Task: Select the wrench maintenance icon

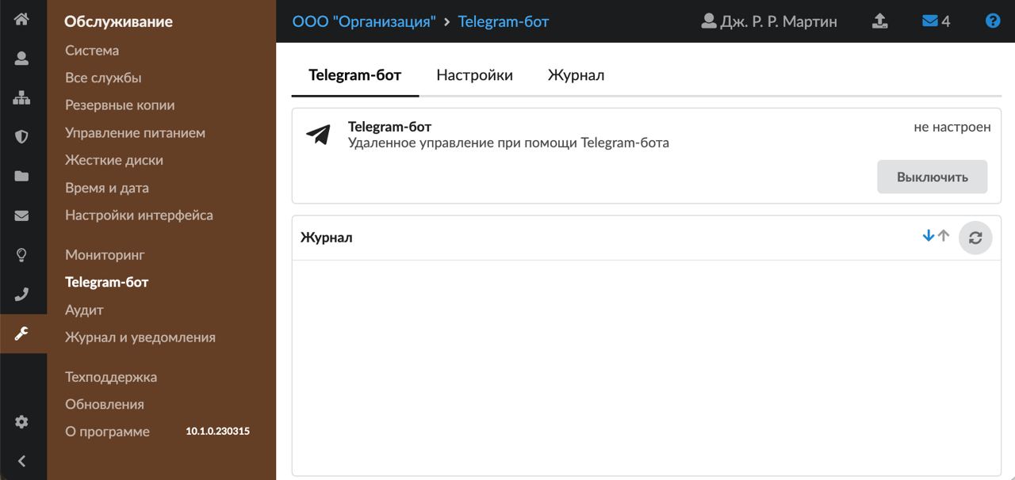Action: pyautogui.click(x=21, y=333)
